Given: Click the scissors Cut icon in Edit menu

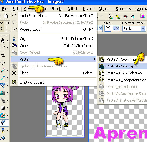Looking at the screenshot, I should [14, 39].
